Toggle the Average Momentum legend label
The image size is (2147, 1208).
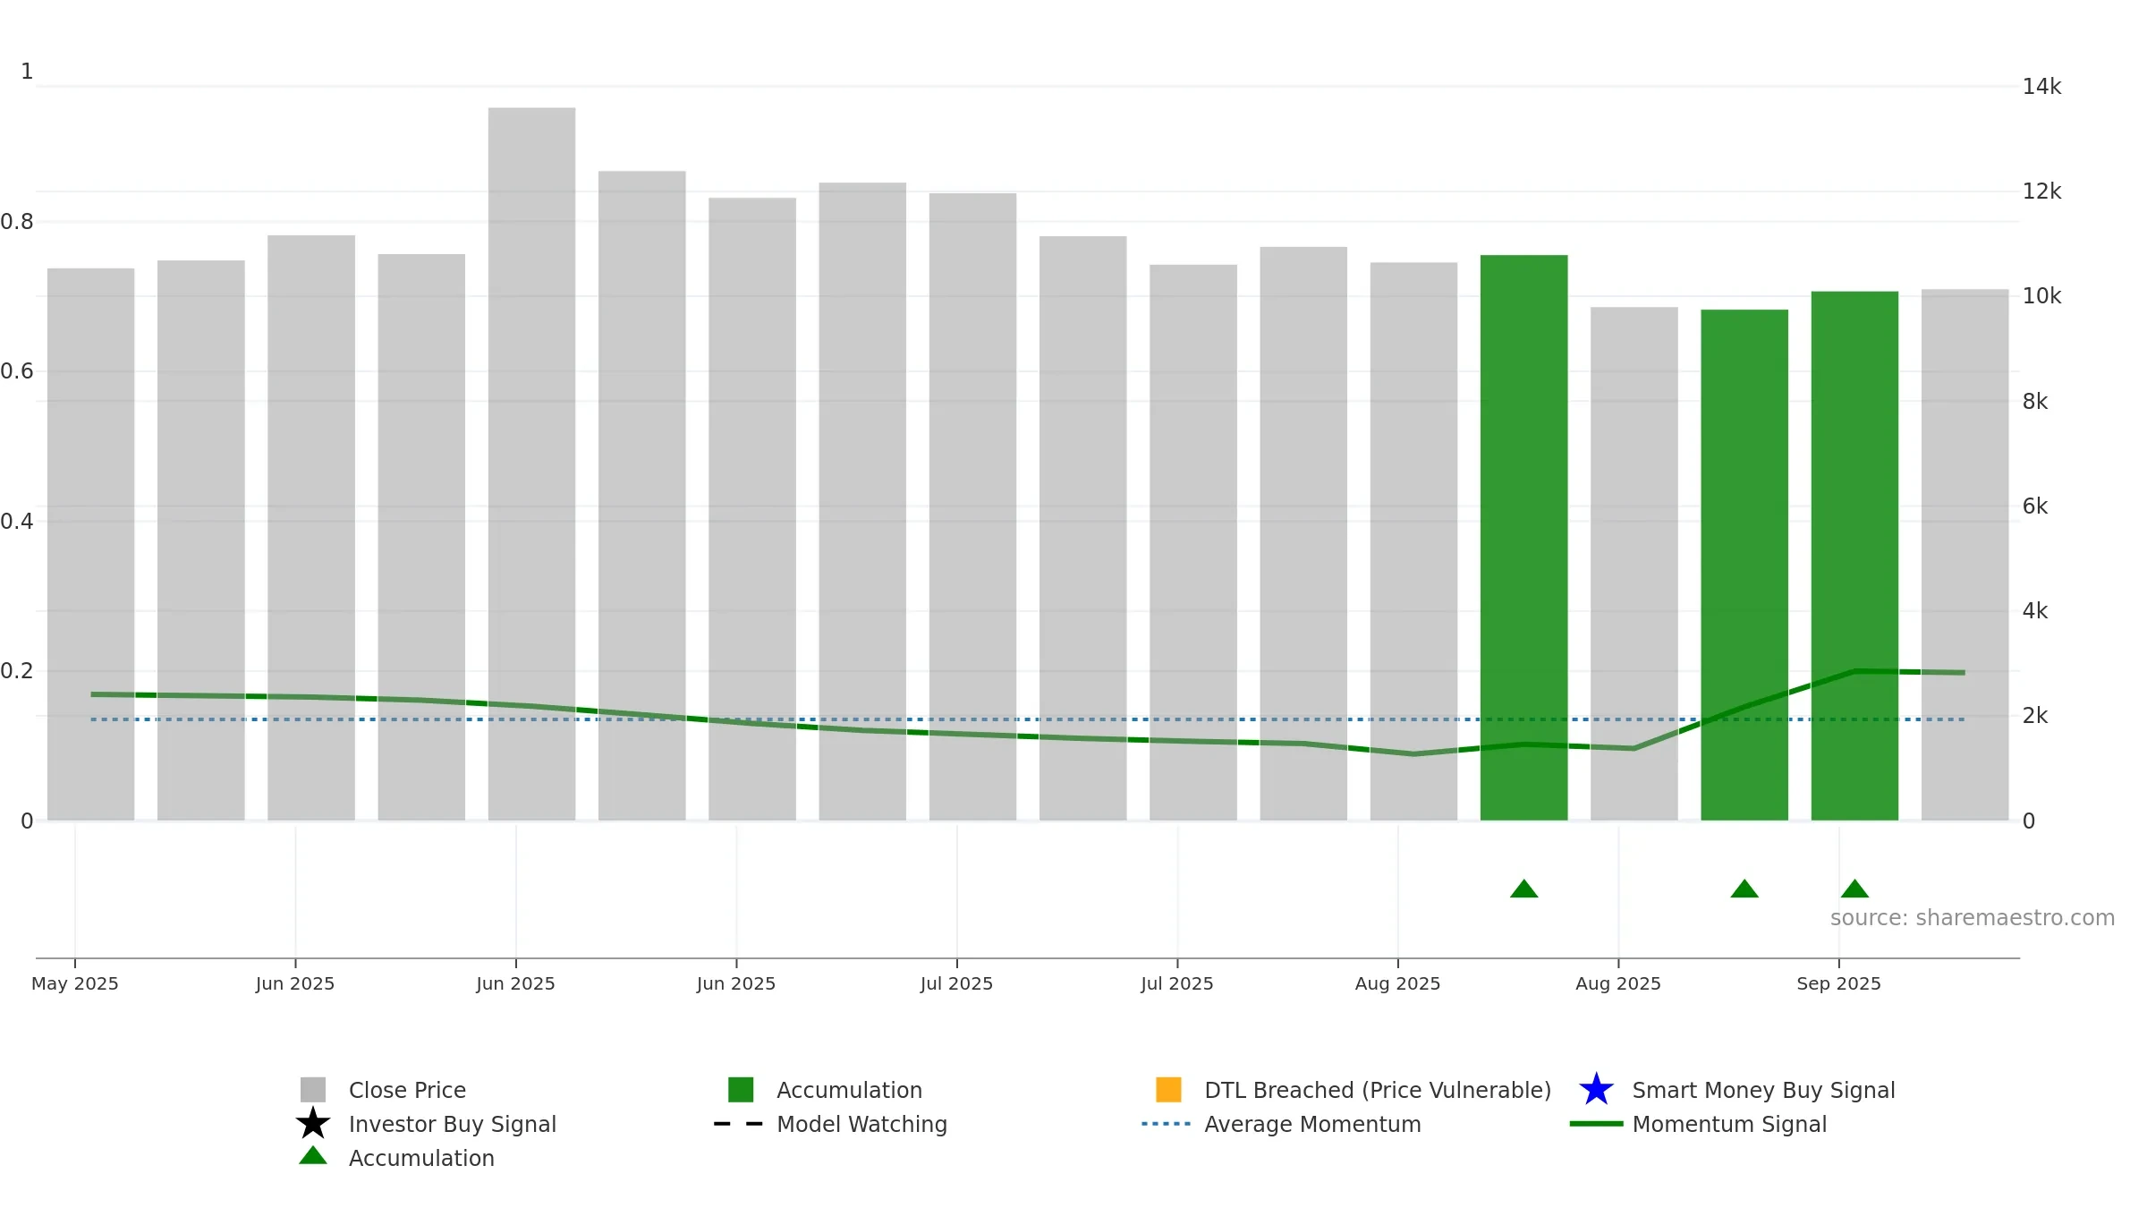[1312, 1124]
